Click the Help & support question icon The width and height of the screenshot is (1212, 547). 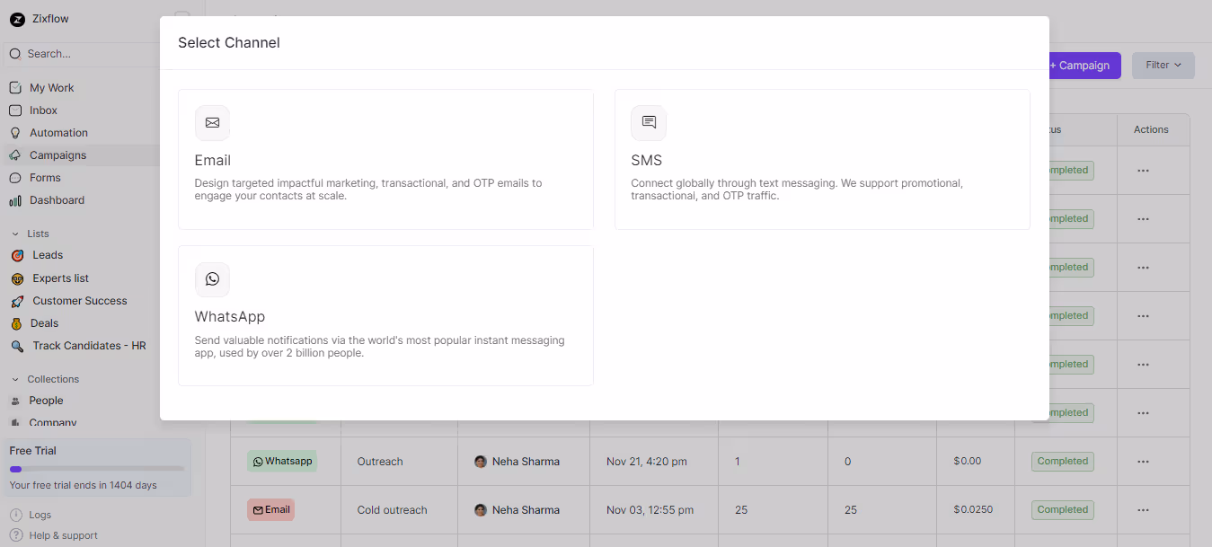pos(16,535)
